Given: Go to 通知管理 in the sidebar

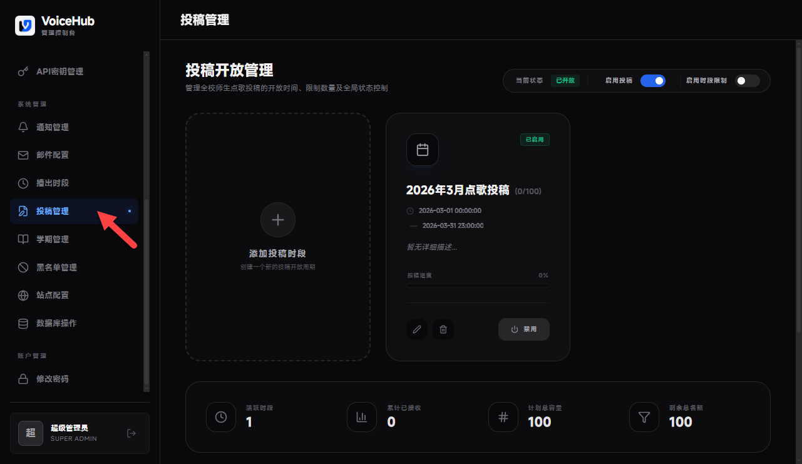Looking at the screenshot, I should (x=74, y=127).
